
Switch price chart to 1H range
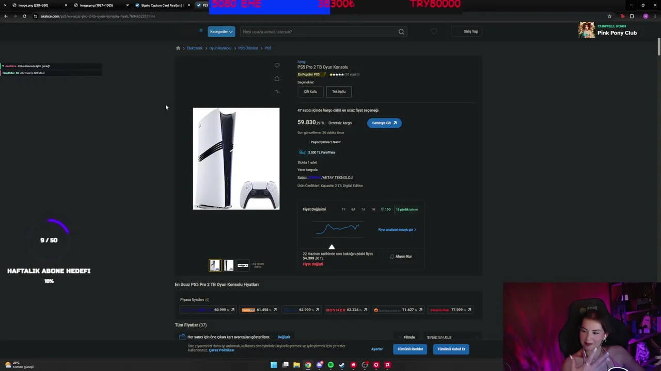373,209
